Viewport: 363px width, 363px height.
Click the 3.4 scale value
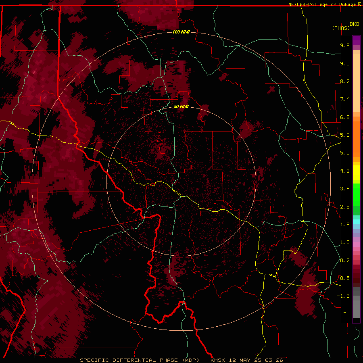[x=345, y=189]
